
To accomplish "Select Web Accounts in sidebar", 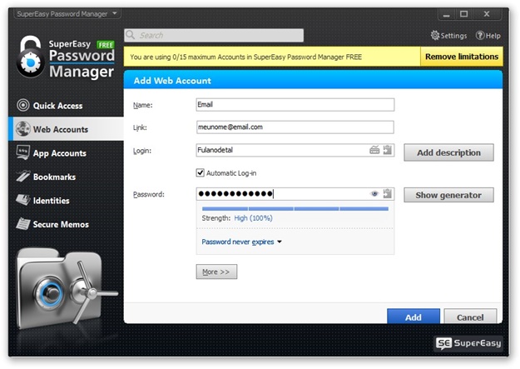I will 66,129.
